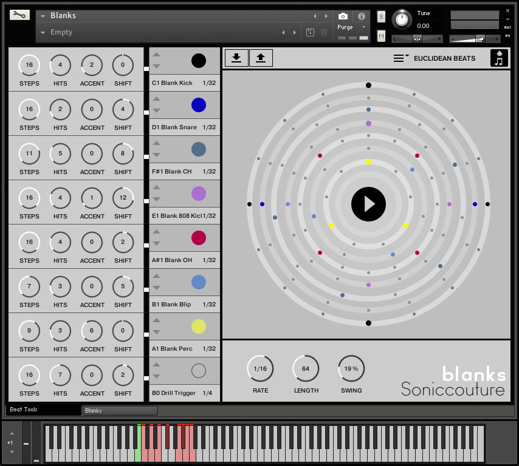Click octave shift up arrow beside keyboard
Viewport: 519px width, 466px height.
[12, 433]
